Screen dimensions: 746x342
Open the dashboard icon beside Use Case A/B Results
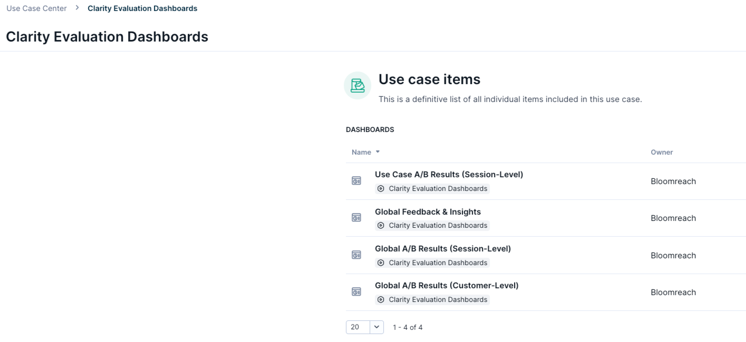357,180
